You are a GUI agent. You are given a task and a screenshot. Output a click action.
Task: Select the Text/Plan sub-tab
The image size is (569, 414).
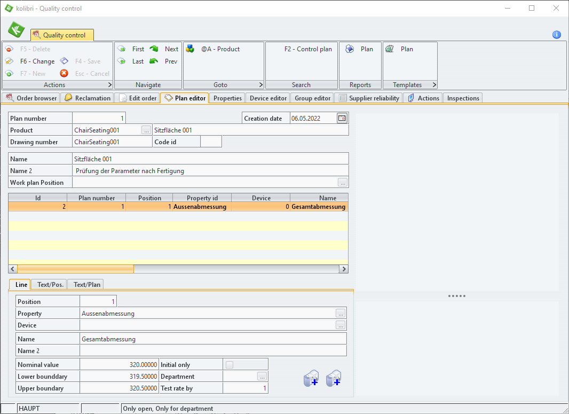pyautogui.click(x=86, y=284)
